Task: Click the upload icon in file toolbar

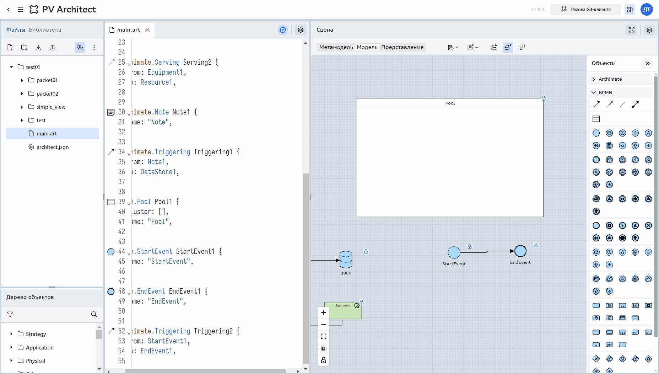Action: [x=53, y=47]
